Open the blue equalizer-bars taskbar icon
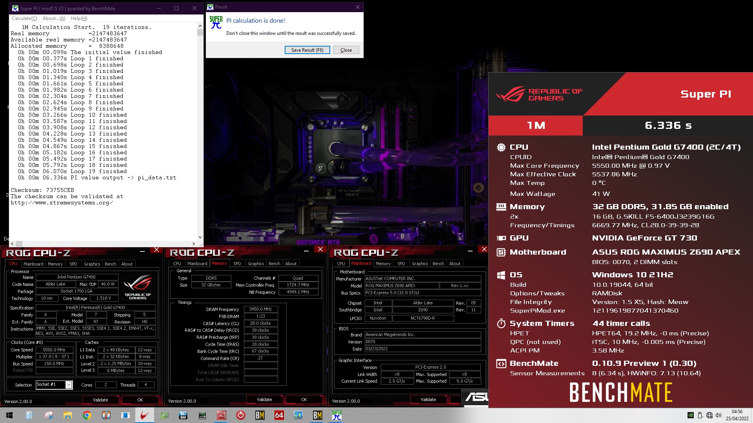 183,415
